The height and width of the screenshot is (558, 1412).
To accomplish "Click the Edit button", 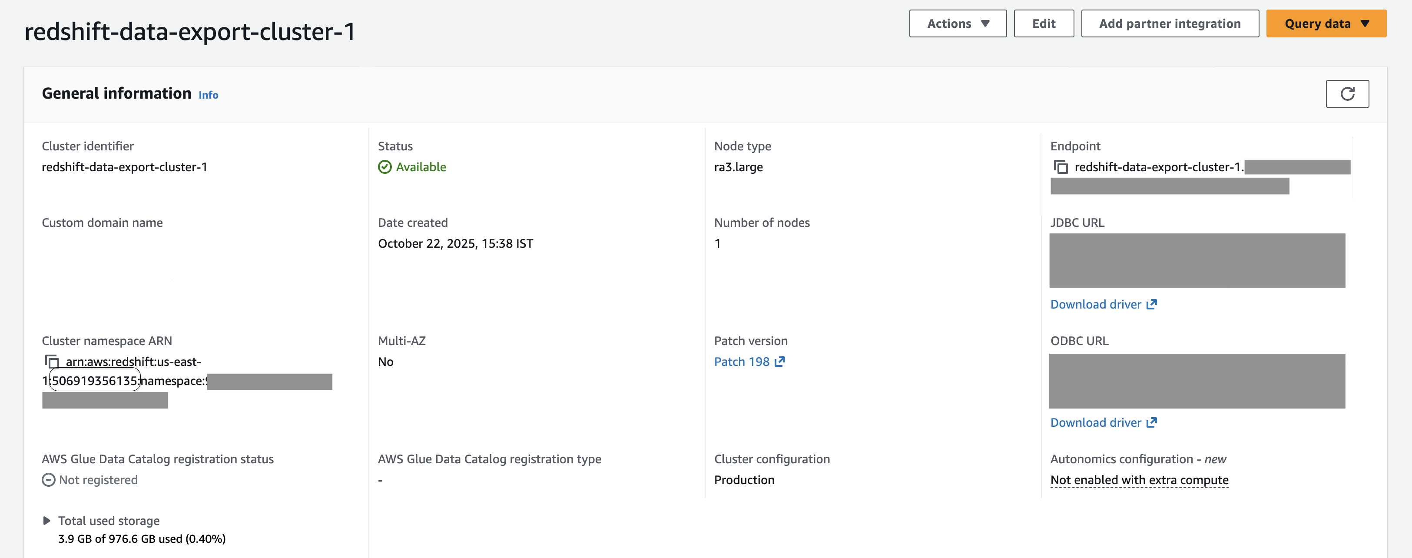I will (1044, 23).
